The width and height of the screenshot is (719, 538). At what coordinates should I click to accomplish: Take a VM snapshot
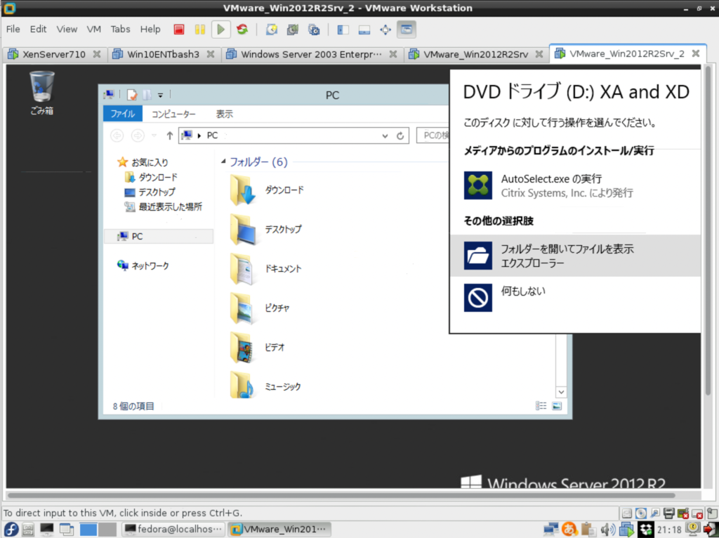tap(272, 29)
